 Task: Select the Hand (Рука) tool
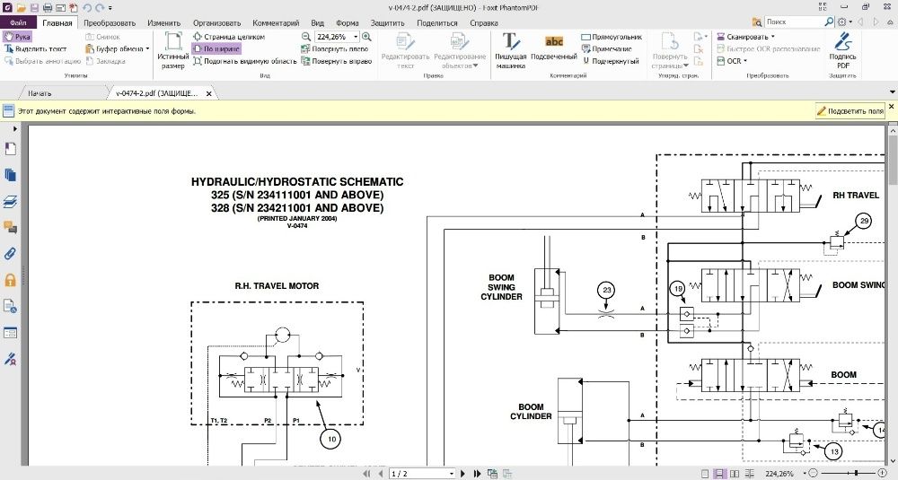coord(17,37)
